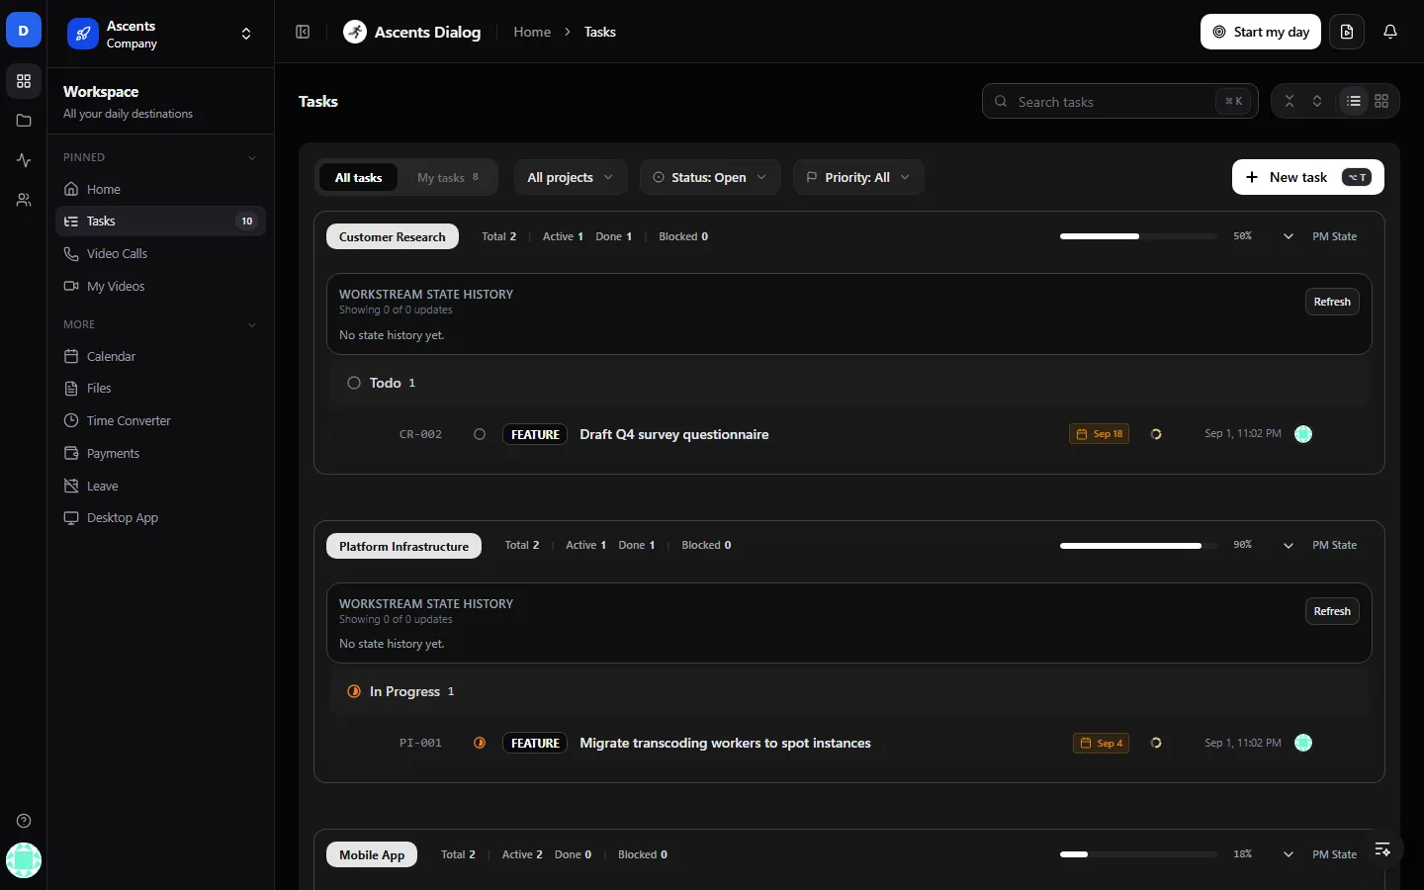1424x890 pixels.
Task: Toggle the Todo status group circle
Action: click(354, 383)
